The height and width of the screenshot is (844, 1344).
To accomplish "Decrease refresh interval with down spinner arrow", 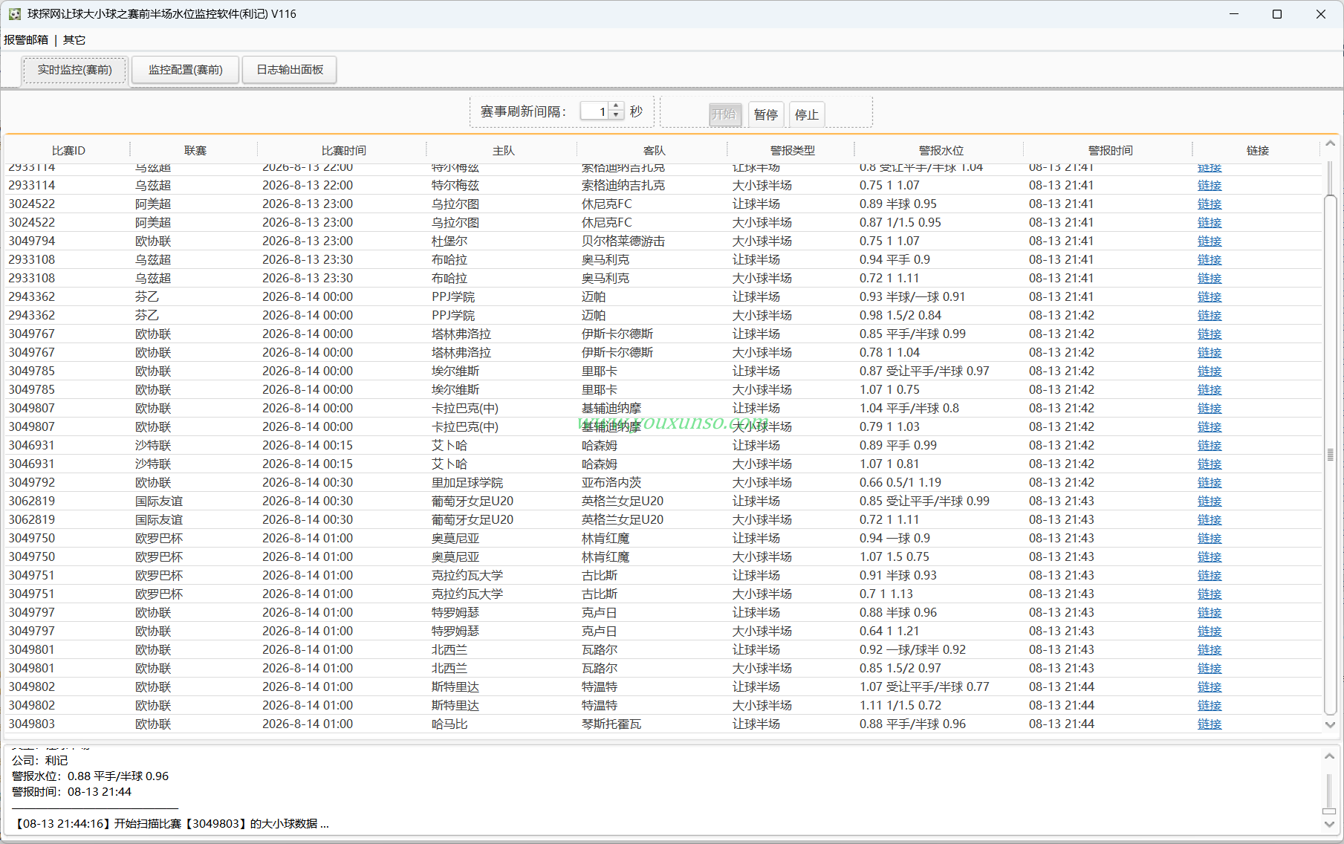I will click(616, 115).
